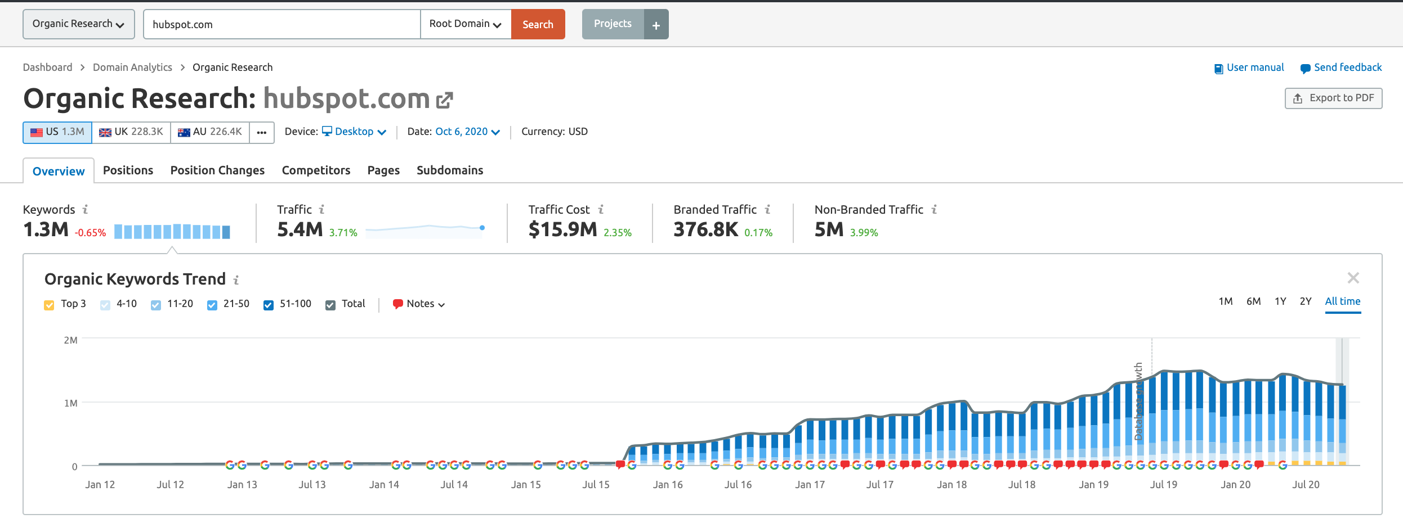Switch to the Positions tab
Screen dimensions: 1403x523
(128, 170)
